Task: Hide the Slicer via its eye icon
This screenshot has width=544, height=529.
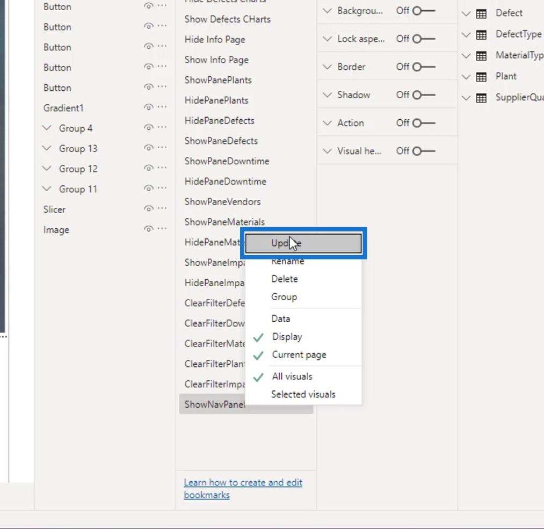Action: coord(149,208)
